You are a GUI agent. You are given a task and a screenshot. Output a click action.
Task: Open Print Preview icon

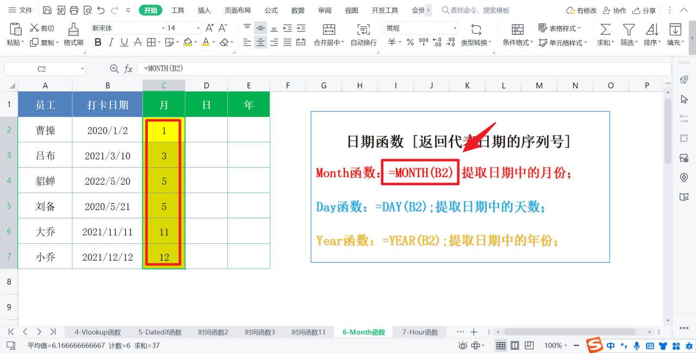[x=87, y=10]
